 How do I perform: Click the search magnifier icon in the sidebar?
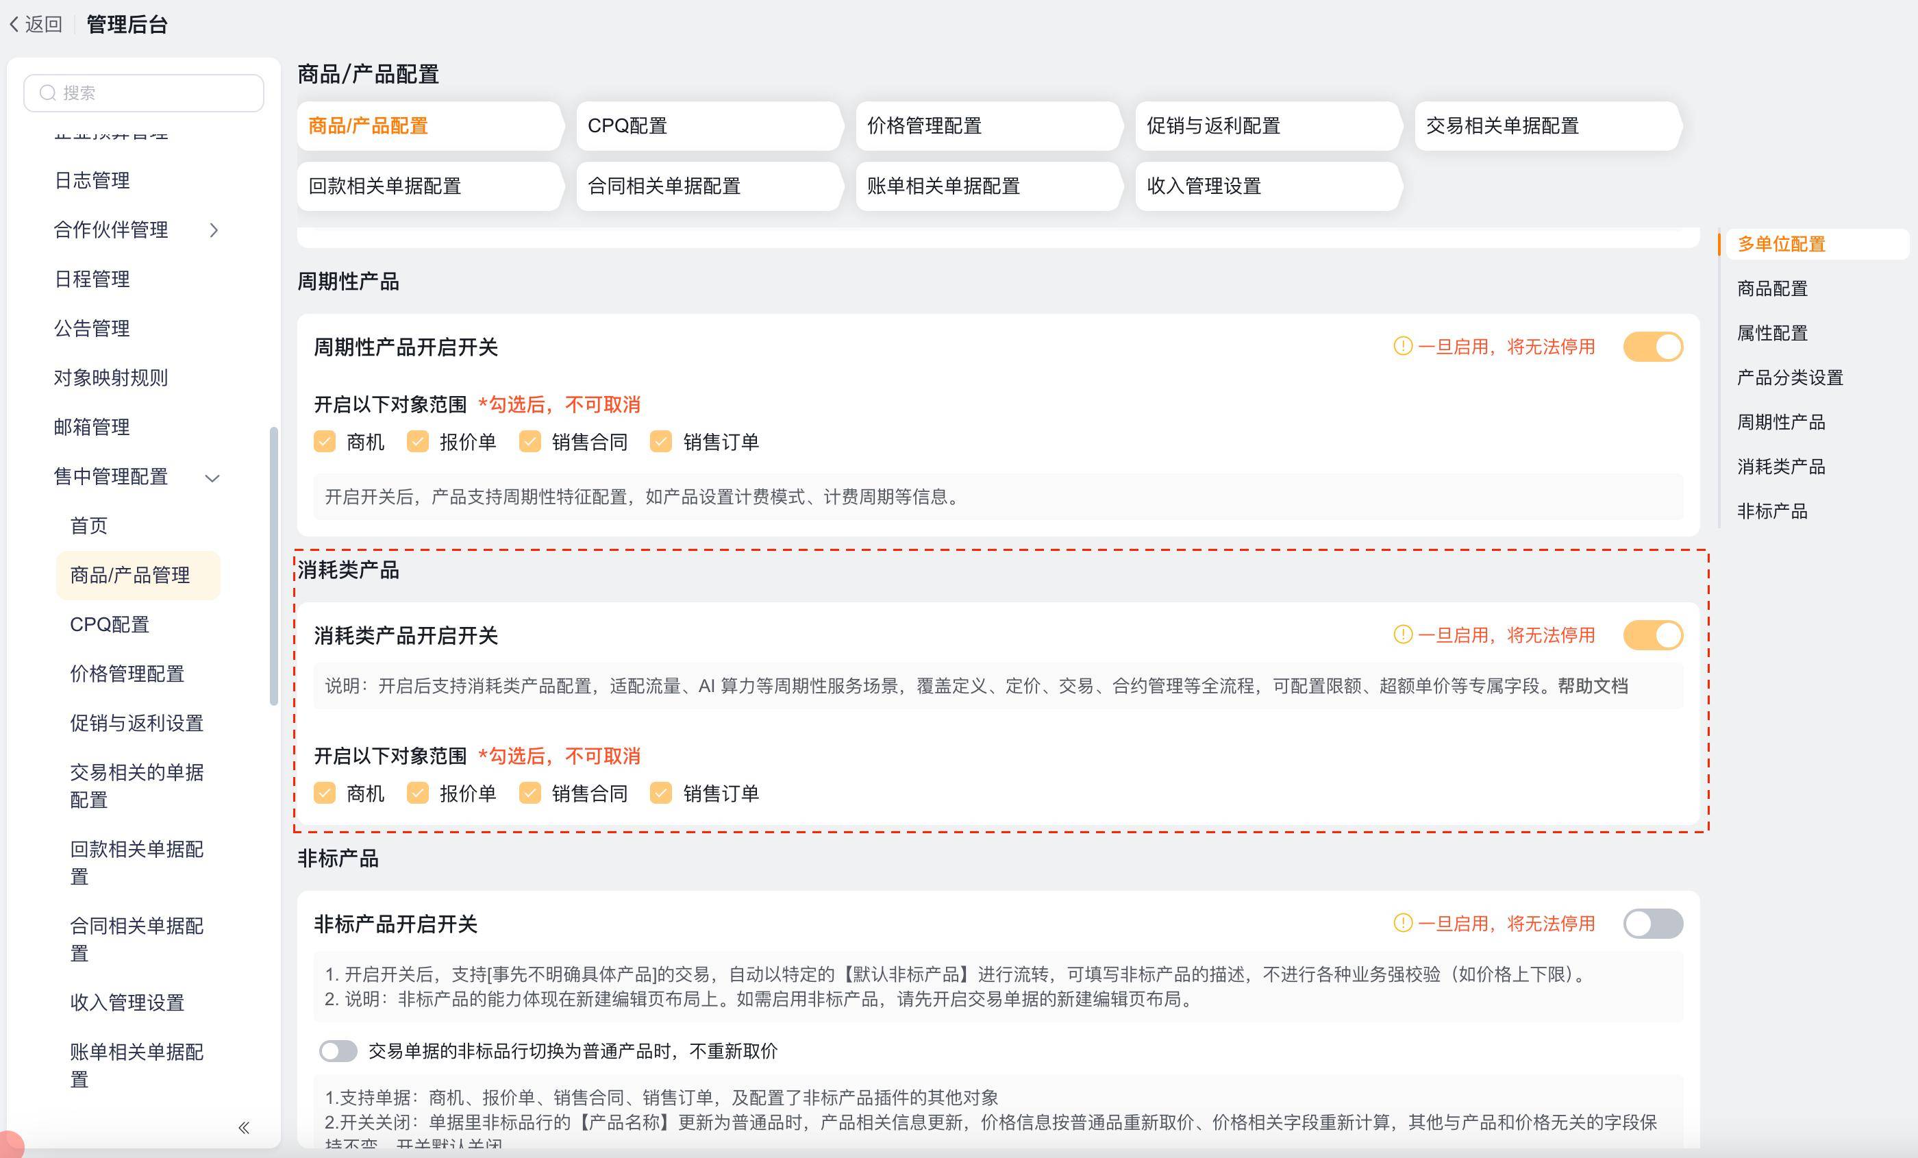[48, 93]
